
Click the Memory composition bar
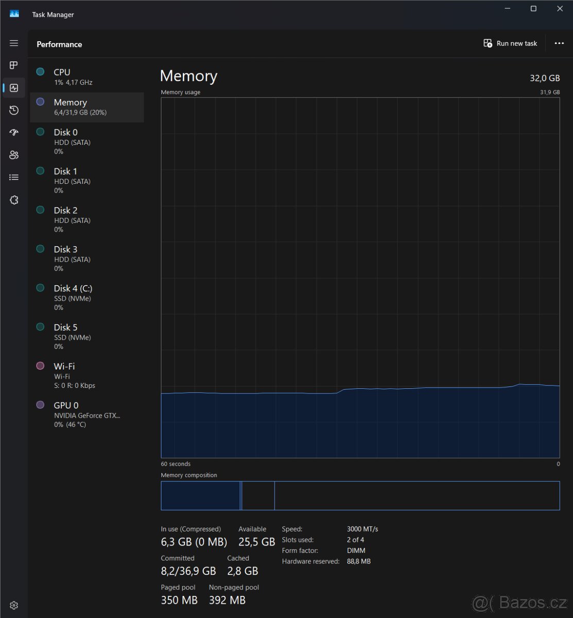pos(360,495)
